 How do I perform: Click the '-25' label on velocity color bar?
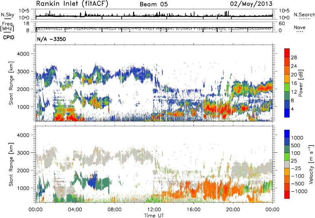296,168
